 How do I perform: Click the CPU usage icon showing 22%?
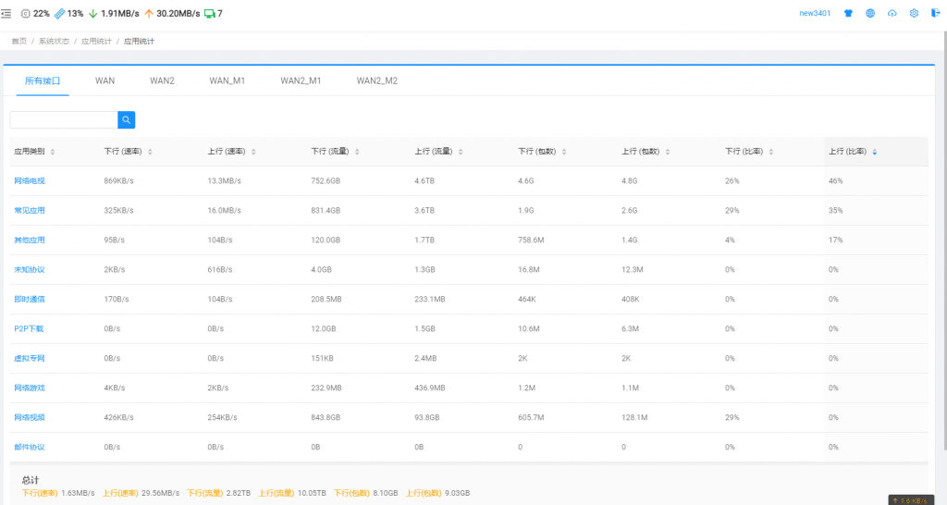coord(25,13)
